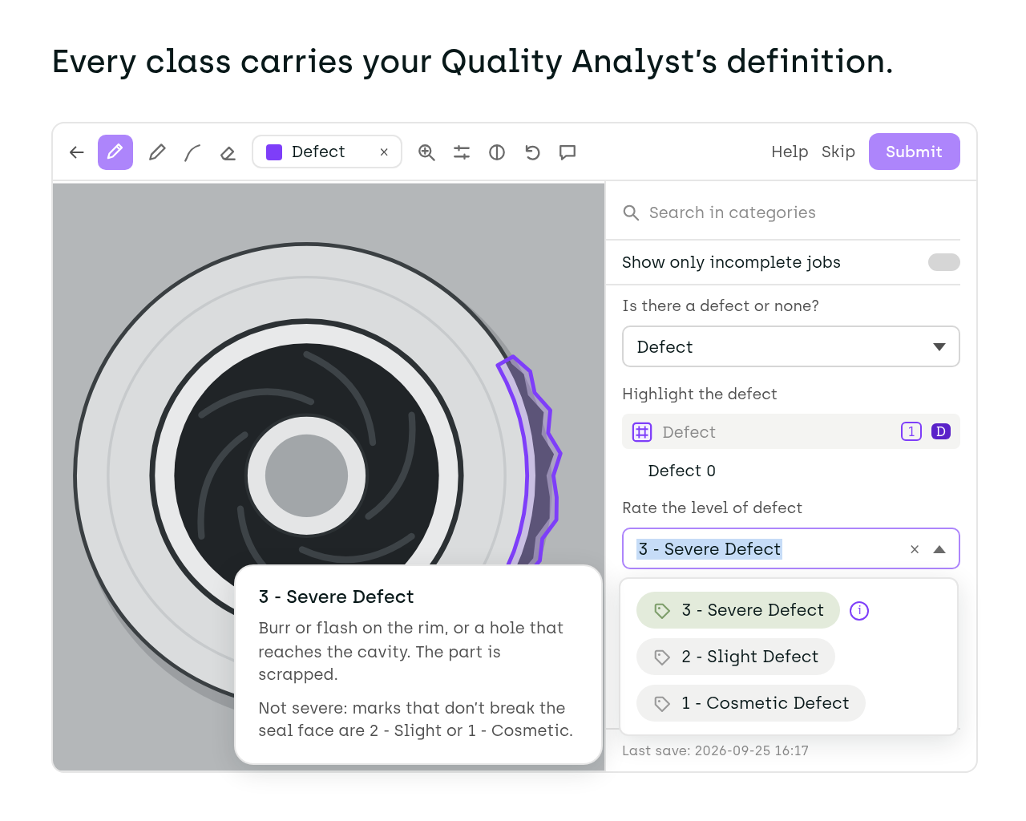Select the eraser tool
This screenshot has height=821, width=1026.
228,152
